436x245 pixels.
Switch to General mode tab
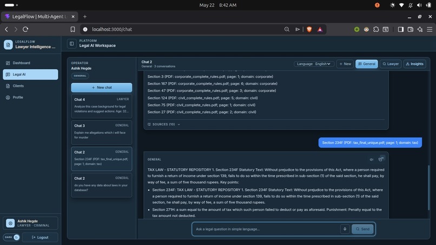click(x=366, y=64)
